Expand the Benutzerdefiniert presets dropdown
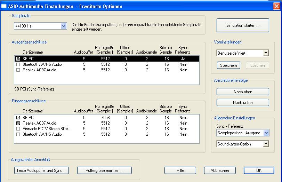Viewport: 282px width, 182px height. click(x=266, y=53)
